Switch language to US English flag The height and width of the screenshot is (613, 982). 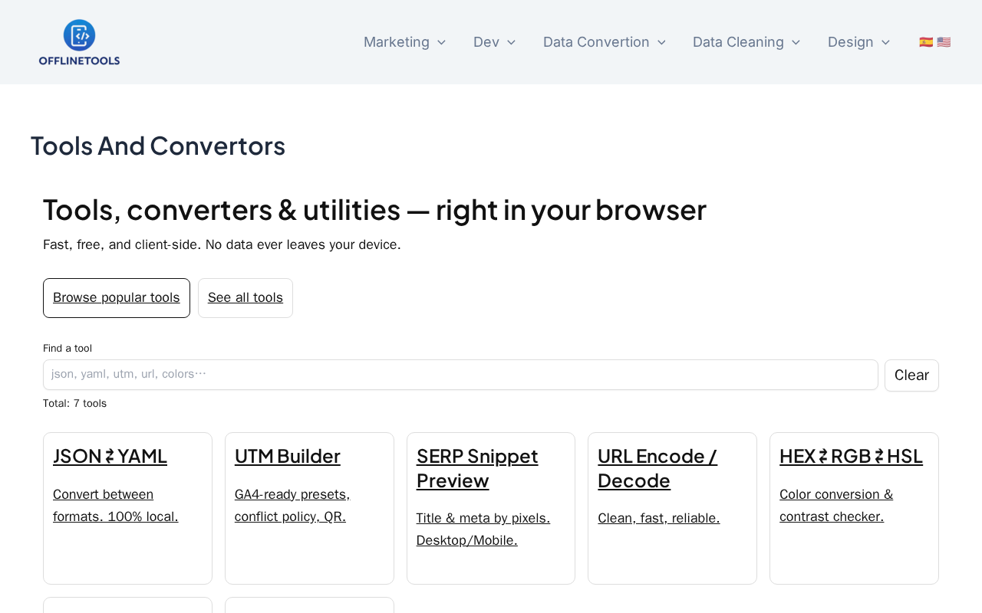coord(944,42)
